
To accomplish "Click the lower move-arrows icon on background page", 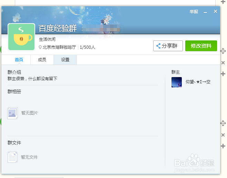I will [x=223, y=123].
